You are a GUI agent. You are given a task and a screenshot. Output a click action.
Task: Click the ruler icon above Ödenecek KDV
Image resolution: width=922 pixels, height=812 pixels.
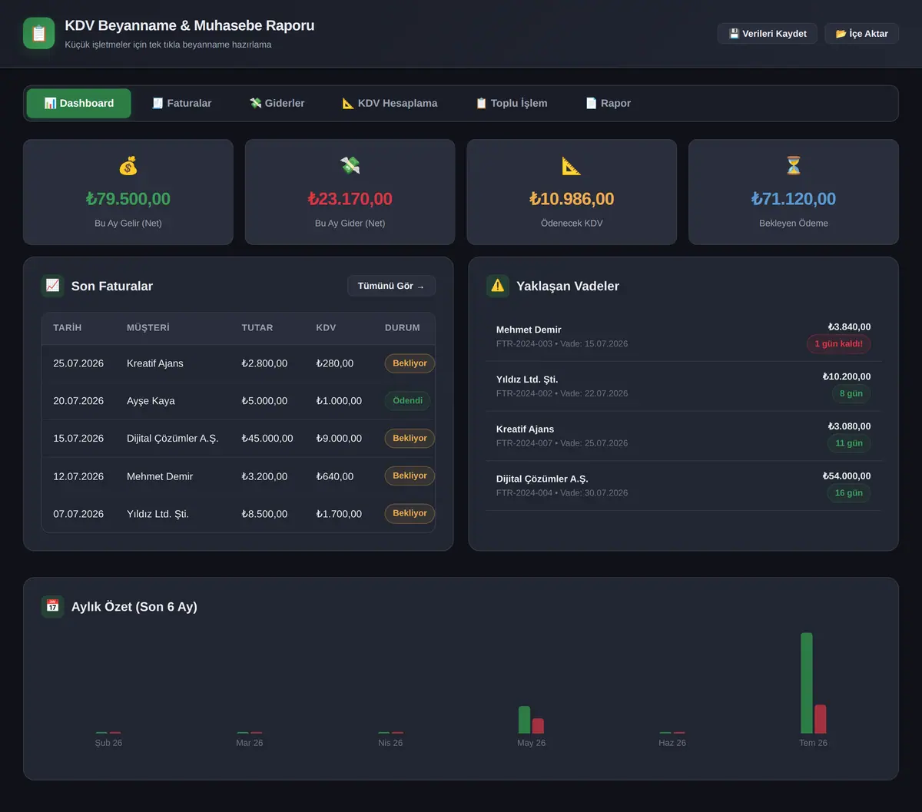[572, 165]
